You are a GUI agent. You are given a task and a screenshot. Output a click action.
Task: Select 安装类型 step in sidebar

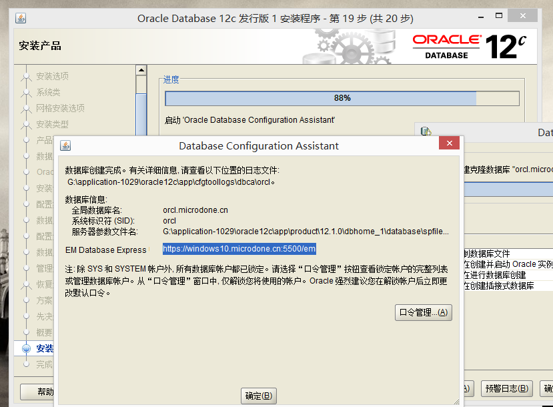tap(52, 124)
